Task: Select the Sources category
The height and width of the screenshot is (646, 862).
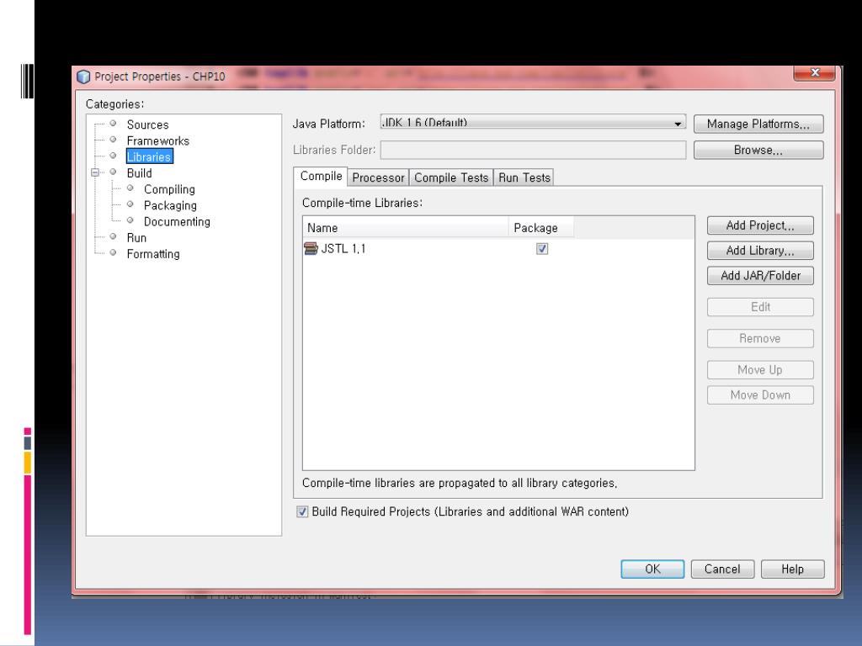Action: (147, 124)
